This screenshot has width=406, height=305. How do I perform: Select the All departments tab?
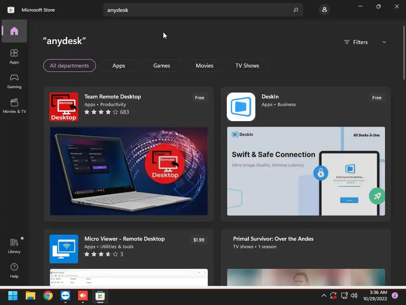[69, 66]
